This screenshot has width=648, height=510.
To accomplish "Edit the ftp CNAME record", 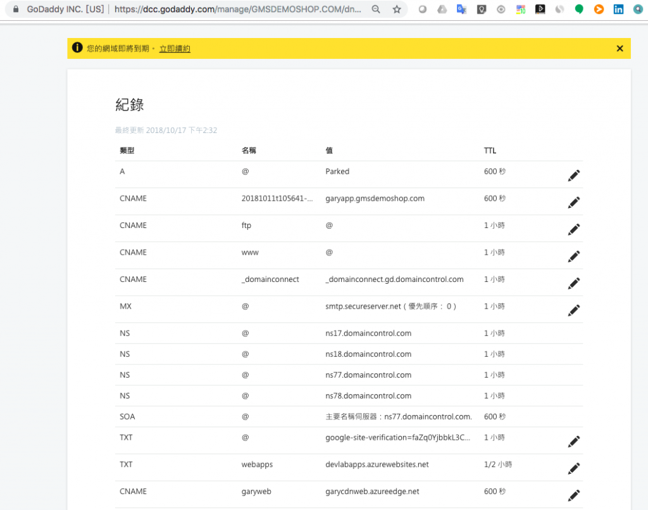I will click(573, 229).
